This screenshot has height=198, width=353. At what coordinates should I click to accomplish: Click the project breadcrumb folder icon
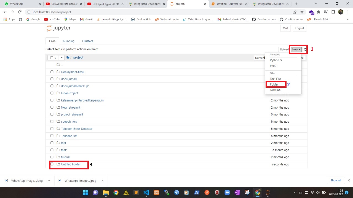pos(68,57)
